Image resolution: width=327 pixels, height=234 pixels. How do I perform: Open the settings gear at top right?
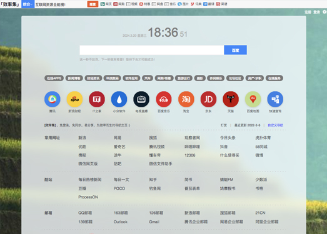(x=324, y=12)
